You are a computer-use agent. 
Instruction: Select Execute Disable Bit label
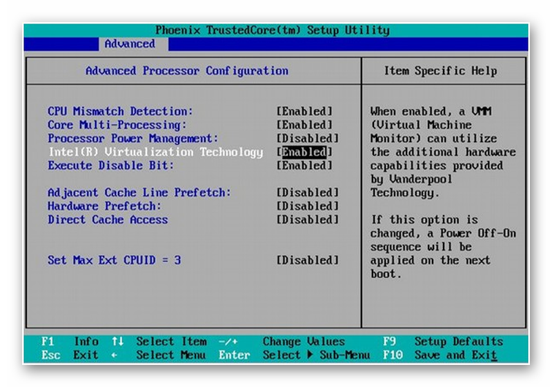pyautogui.click(x=110, y=166)
